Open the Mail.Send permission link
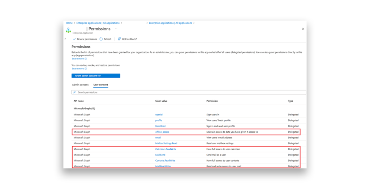Viewport: 370px width, 189px height. [160, 155]
